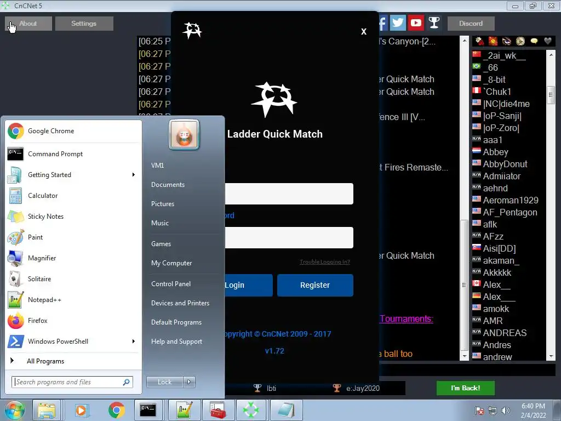Image resolution: width=561 pixels, height=421 pixels.
Task: Click the Lock button
Action: [x=164, y=382]
